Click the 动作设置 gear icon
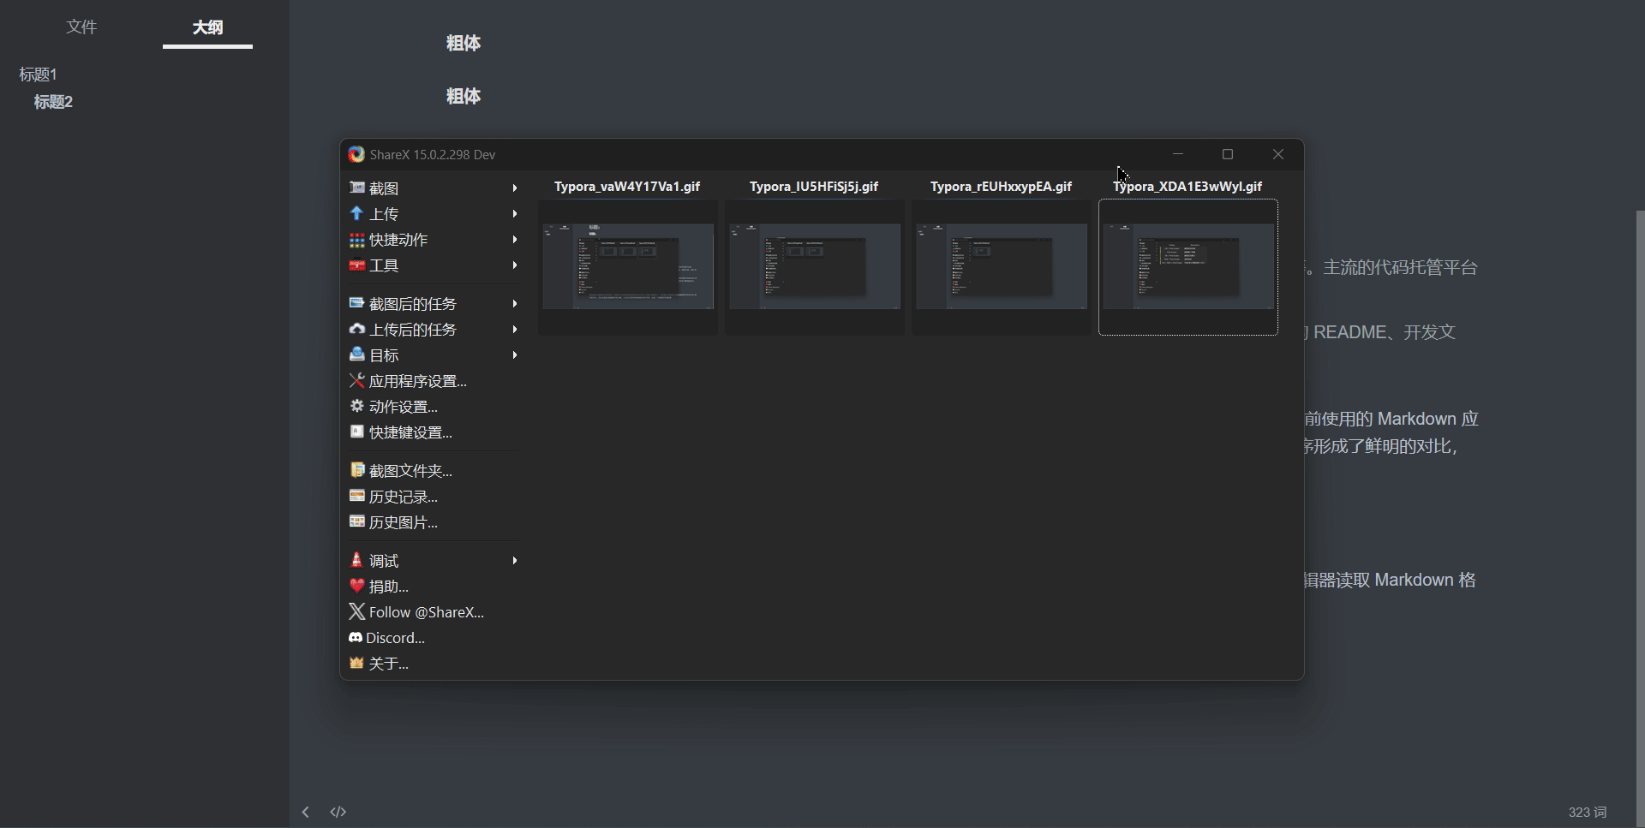Screen dimensions: 1645x828 coord(357,406)
